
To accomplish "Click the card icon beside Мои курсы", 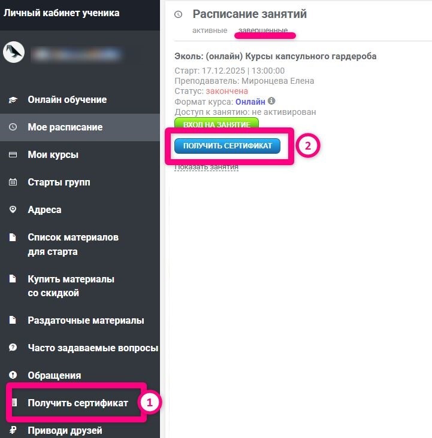I will [x=13, y=155].
